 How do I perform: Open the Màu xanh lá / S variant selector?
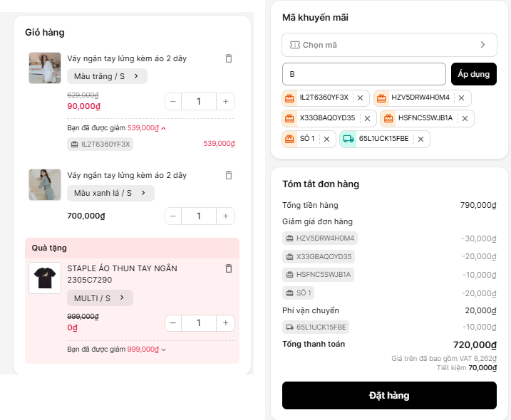[x=110, y=193]
